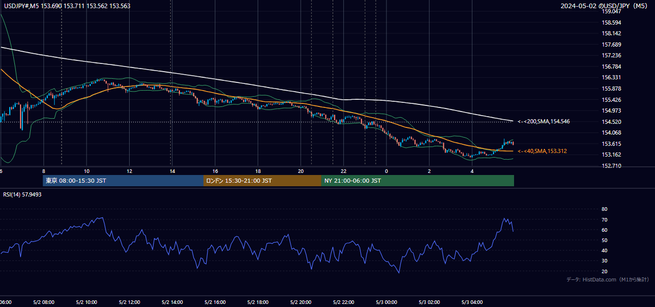Open the HistData.com data source credit
The image size is (655, 307).
pyautogui.click(x=608, y=279)
